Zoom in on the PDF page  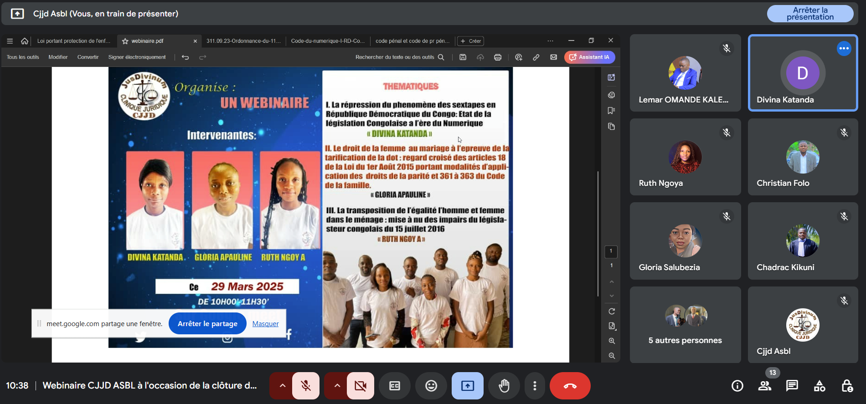click(x=612, y=341)
